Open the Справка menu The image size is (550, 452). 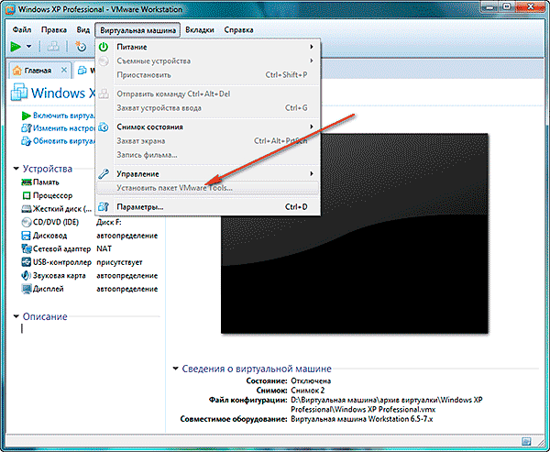pos(238,30)
